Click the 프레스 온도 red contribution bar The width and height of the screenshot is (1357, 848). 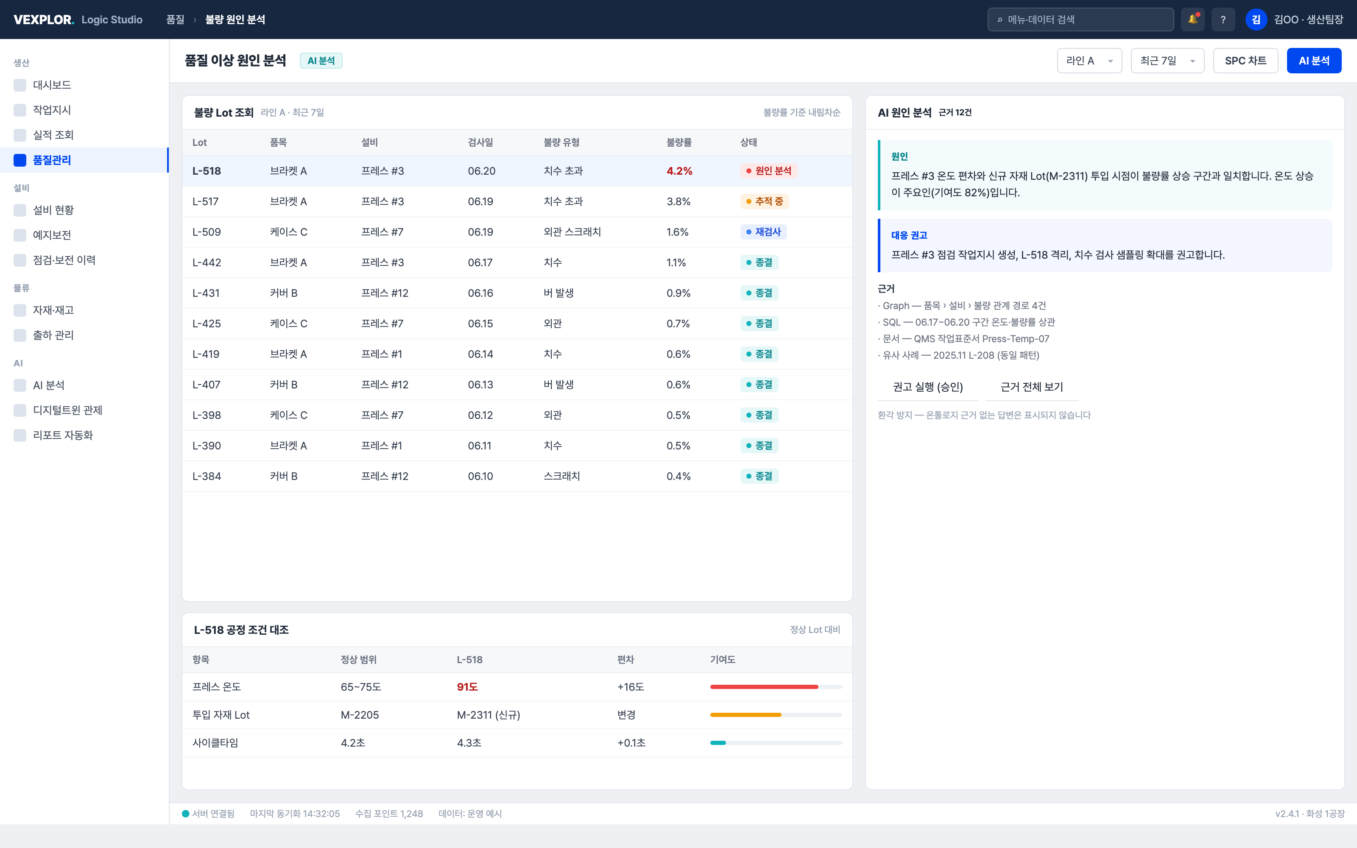764,687
